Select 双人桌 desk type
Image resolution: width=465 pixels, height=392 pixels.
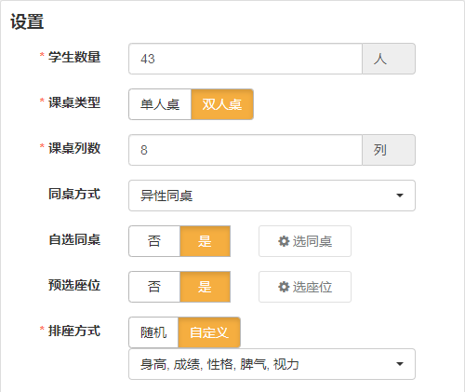222,104
